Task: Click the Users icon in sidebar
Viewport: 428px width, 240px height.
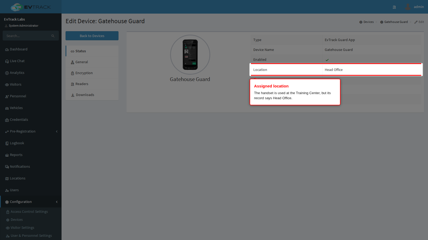Action: coord(7,190)
